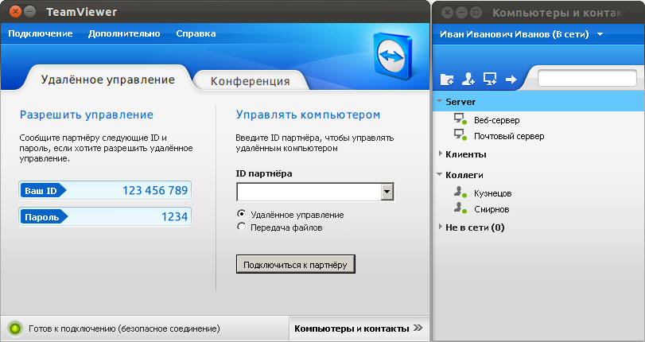
Task: Click the Клиенты group label
Action: 465,154
